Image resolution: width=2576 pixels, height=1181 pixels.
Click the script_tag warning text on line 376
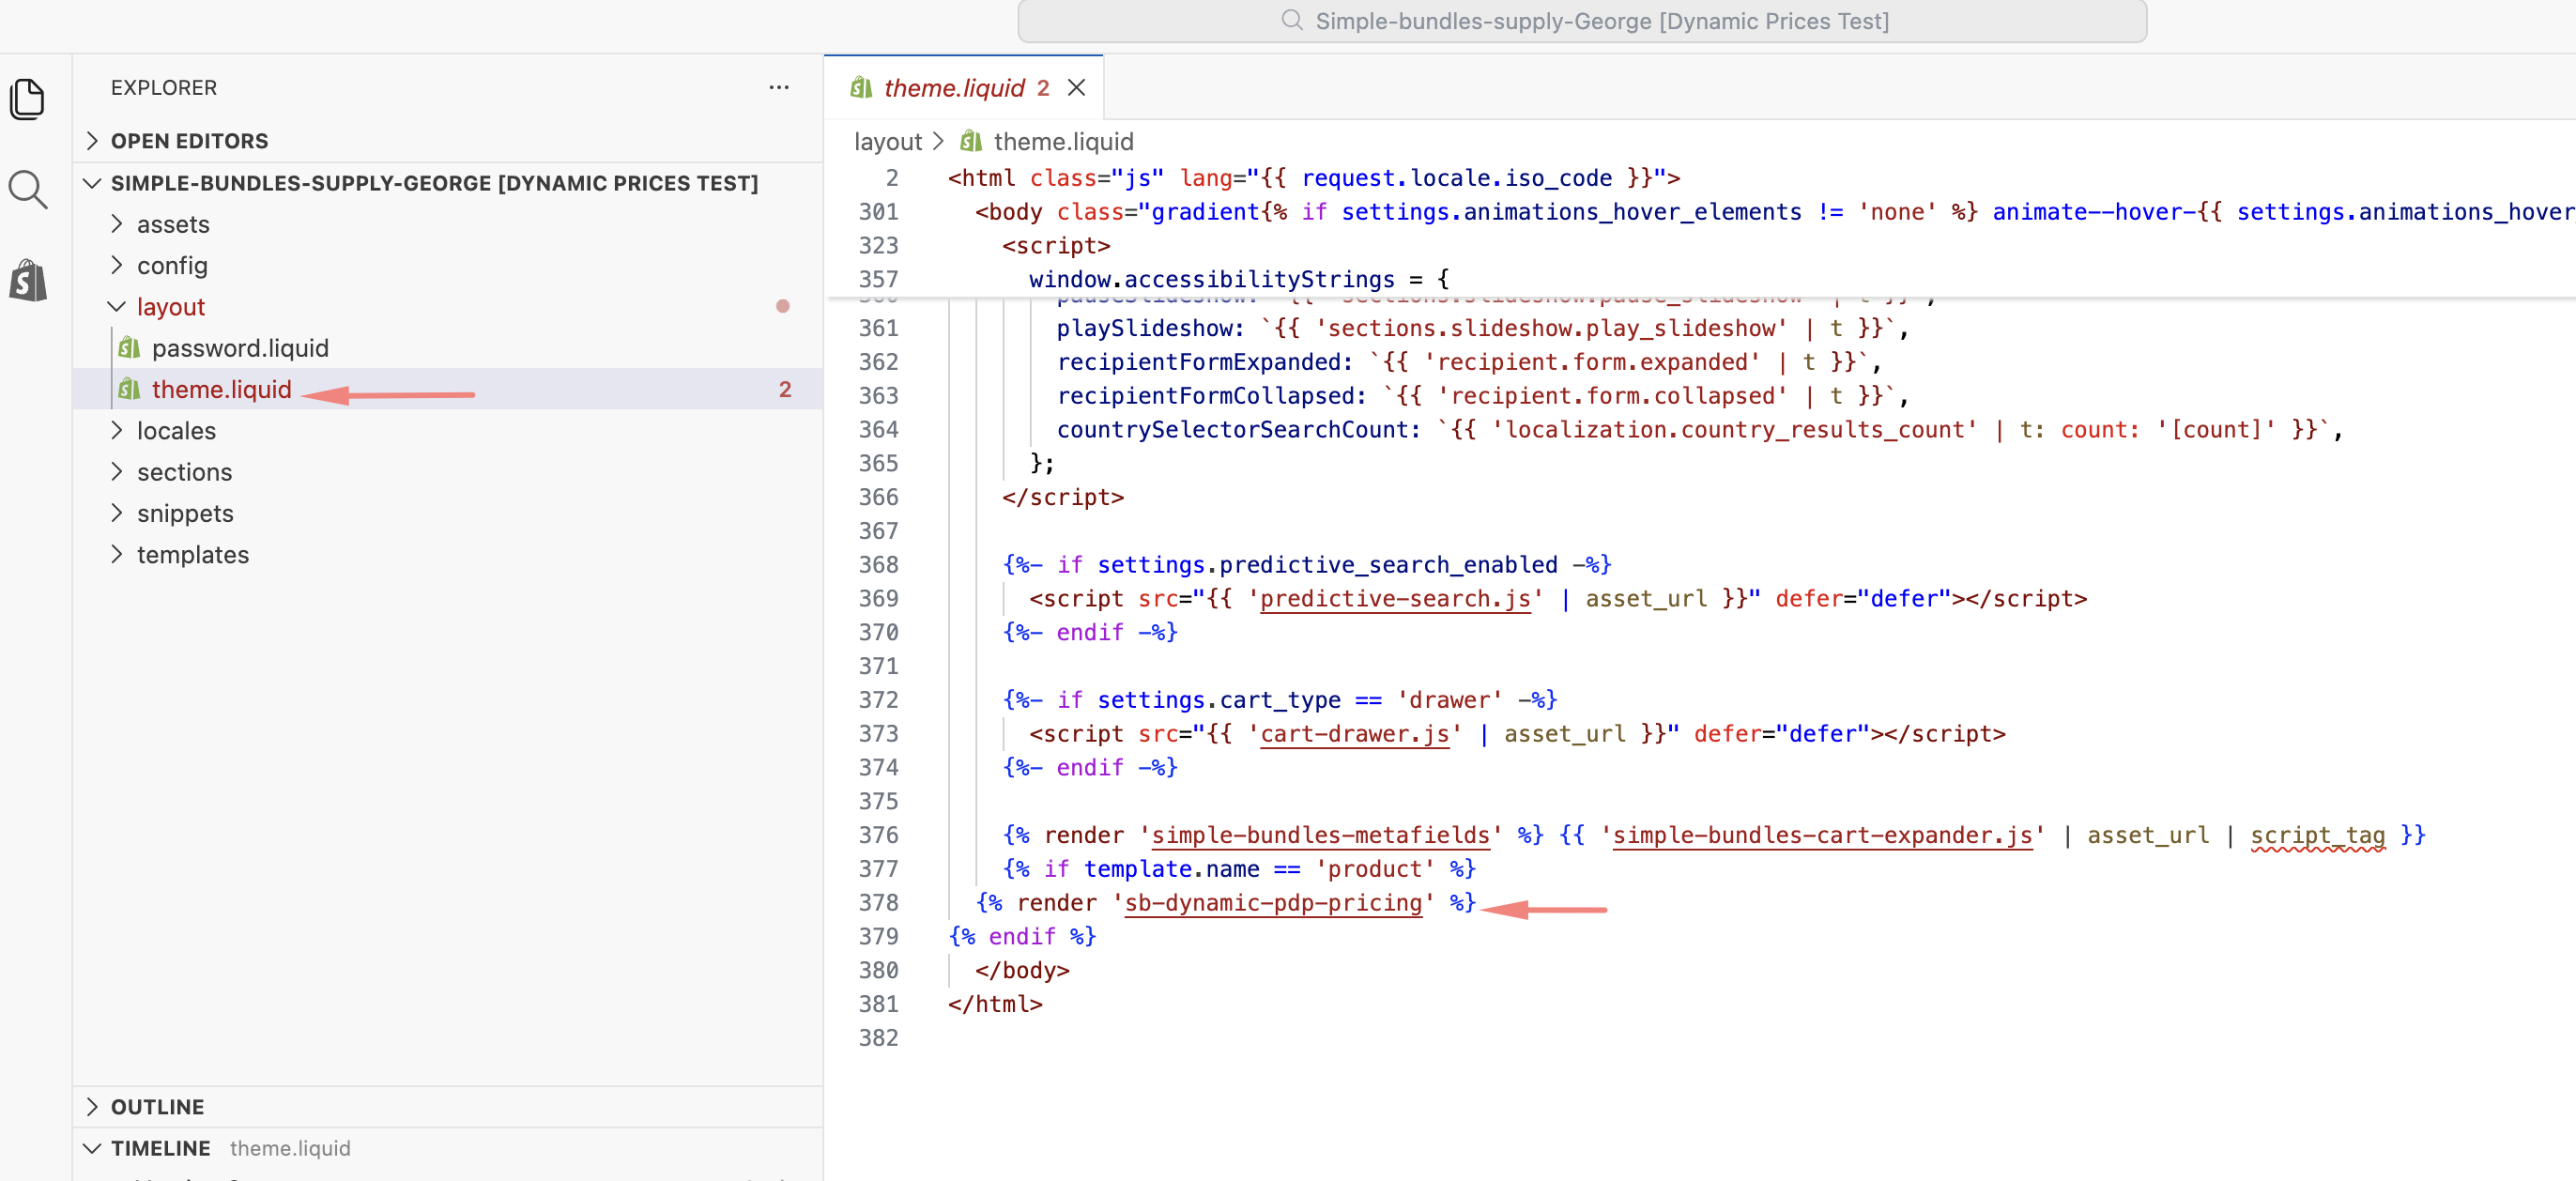[2317, 836]
